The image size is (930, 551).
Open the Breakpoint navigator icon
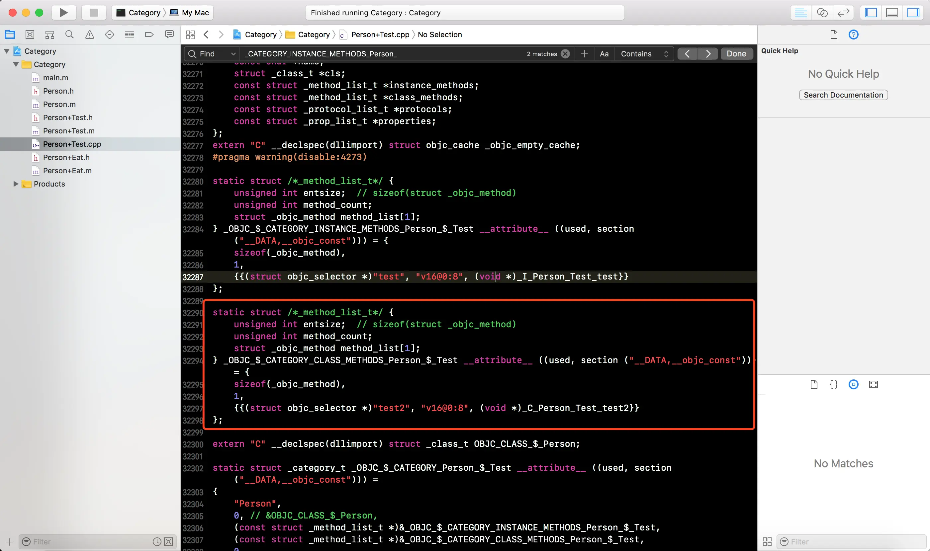pos(149,35)
